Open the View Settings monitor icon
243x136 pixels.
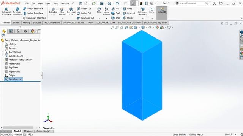click(x=169, y=28)
